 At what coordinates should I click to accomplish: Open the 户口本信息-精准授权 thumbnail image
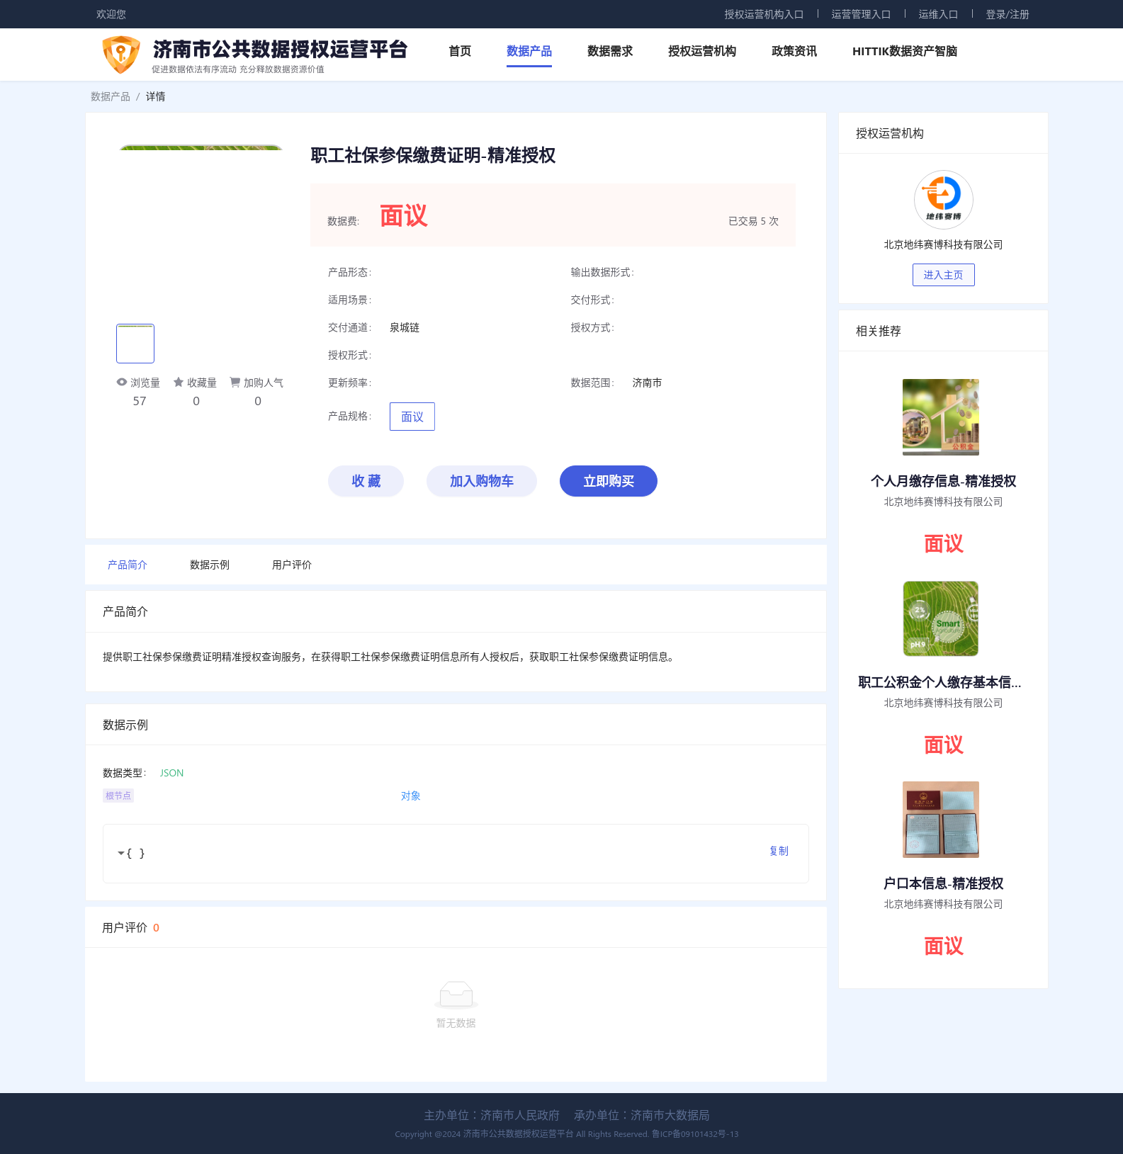pyautogui.click(x=941, y=820)
